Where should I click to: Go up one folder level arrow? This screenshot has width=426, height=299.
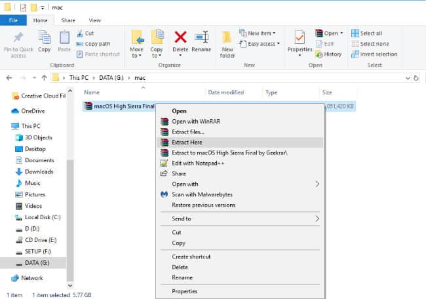(45, 78)
